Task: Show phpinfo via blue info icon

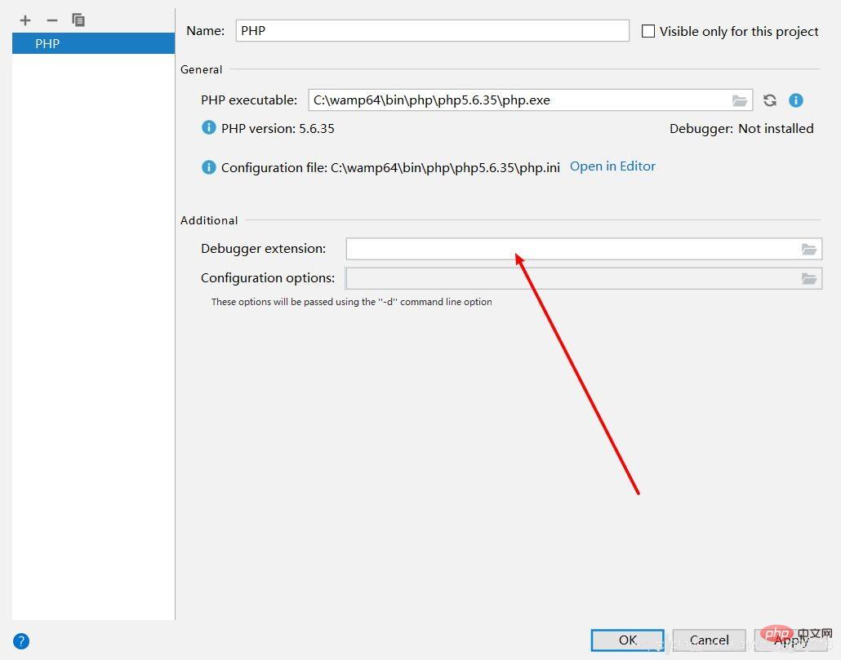Action: pos(796,100)
